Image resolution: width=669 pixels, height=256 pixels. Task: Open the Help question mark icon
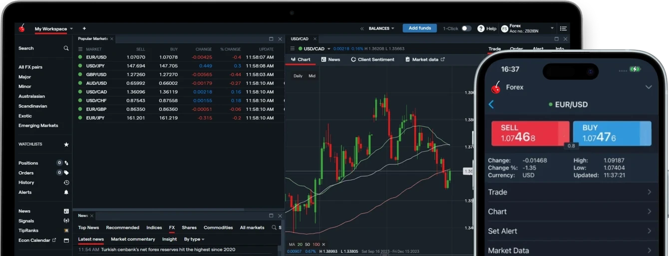[x=481, y=28]
